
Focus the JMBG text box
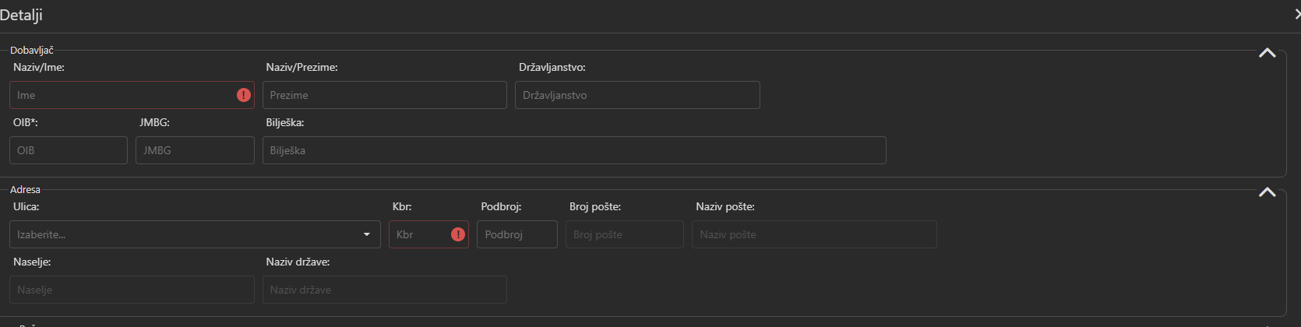point(195,150)
